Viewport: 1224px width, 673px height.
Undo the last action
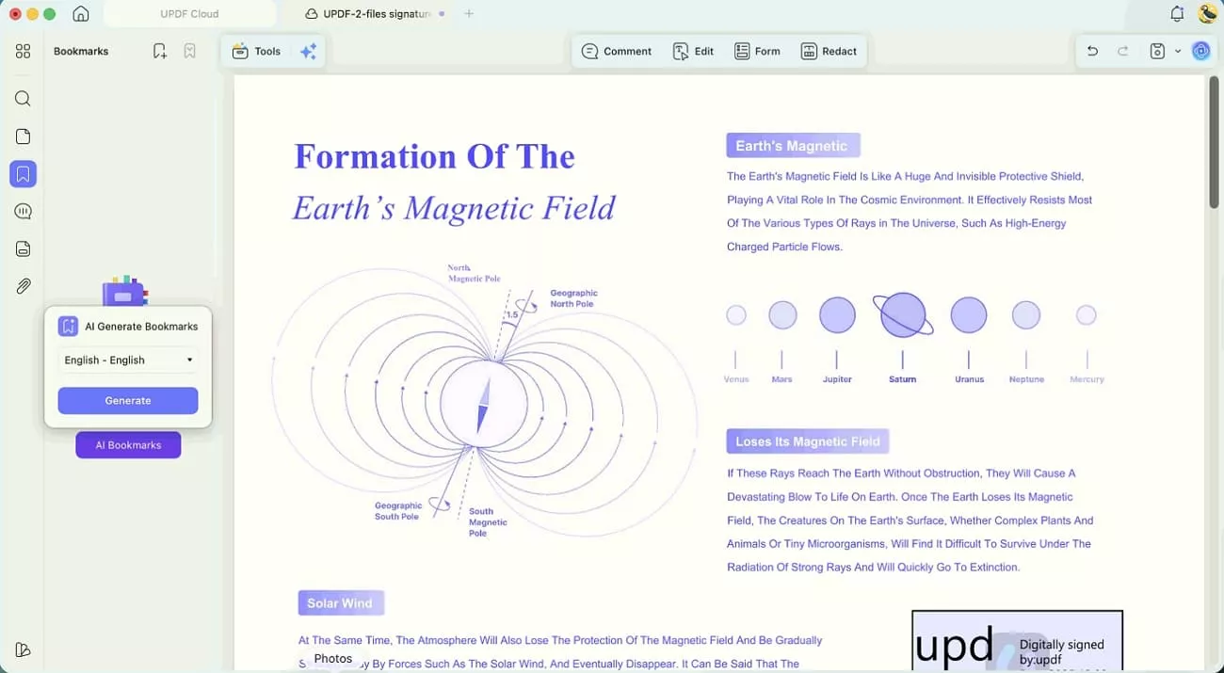[1091, 51]
